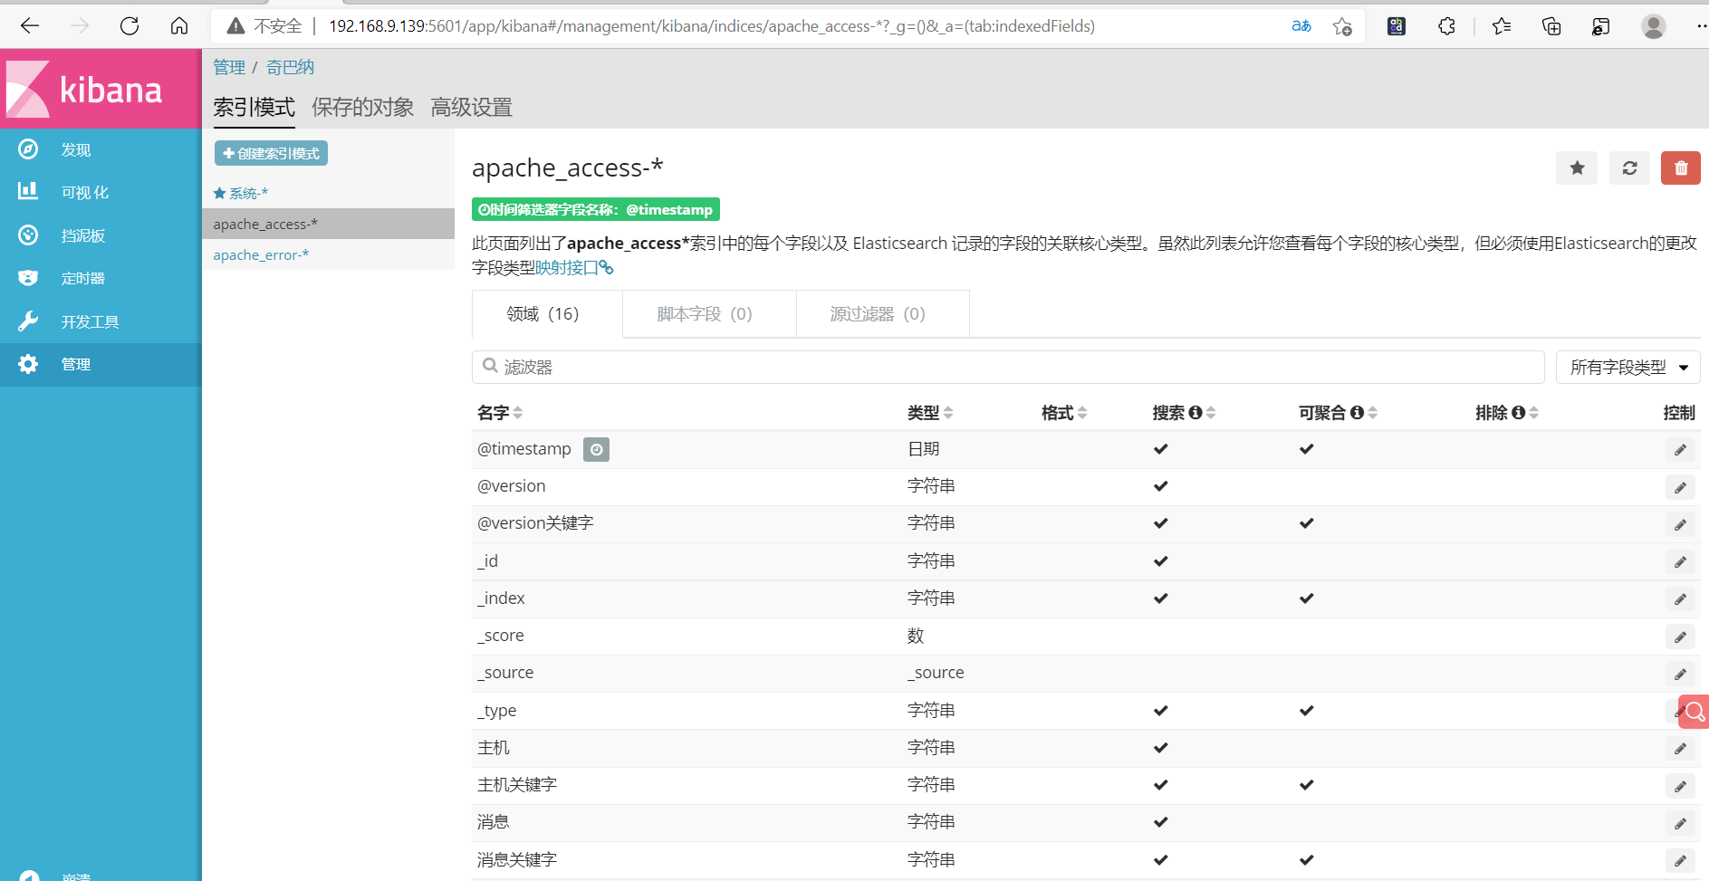Bookmark page with browser favorites star icon
This screenshot has width=1709, height=881.
point(1342,26)
